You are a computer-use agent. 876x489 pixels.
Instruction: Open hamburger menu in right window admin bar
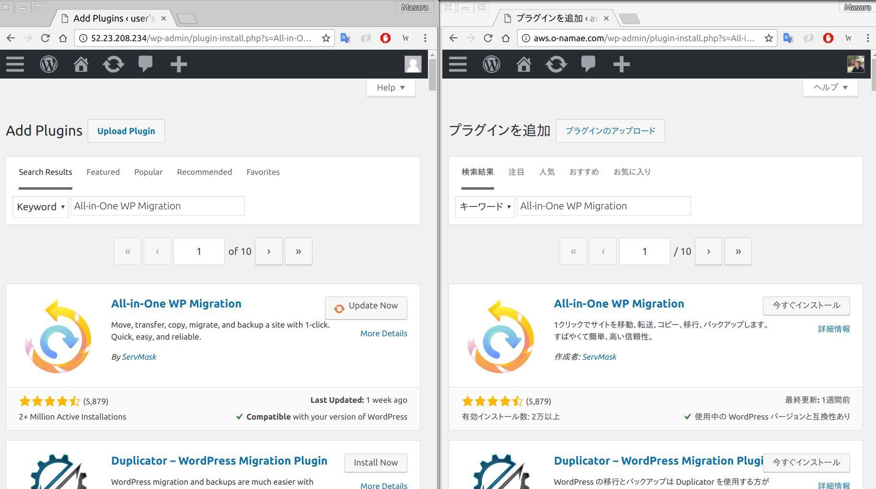point(458,64)
